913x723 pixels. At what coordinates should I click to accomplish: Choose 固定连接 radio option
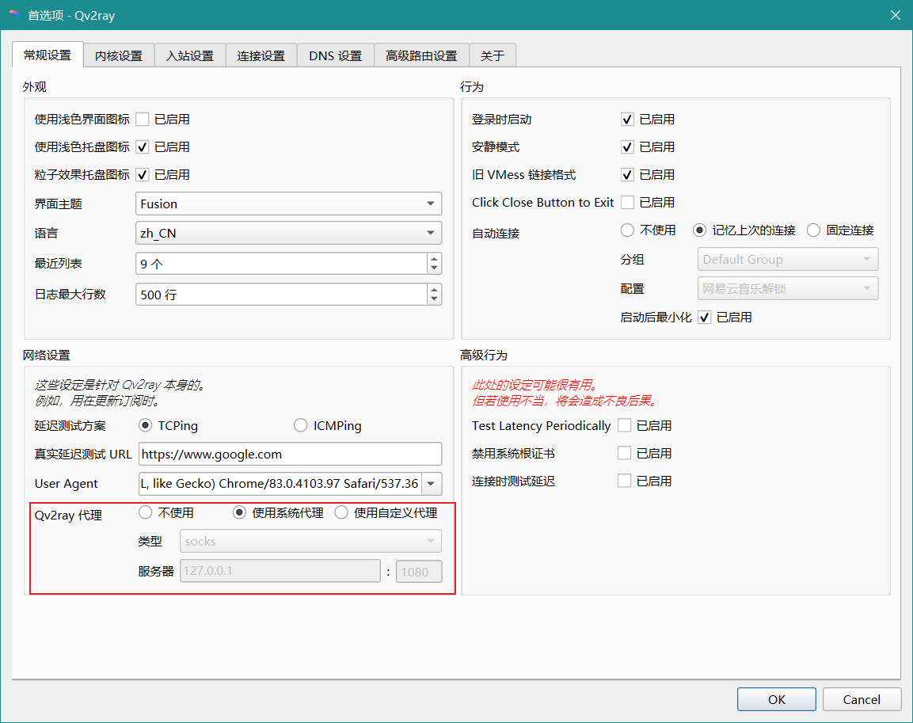click(813, 230)
